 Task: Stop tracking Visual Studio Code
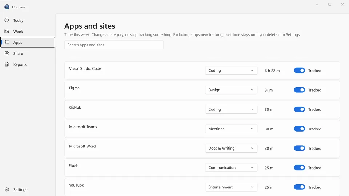(x=299, y=71)
